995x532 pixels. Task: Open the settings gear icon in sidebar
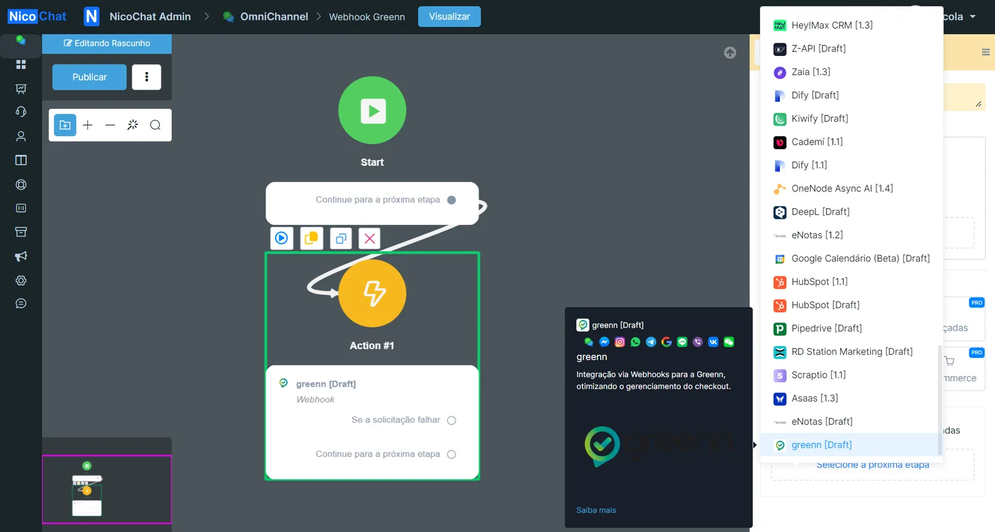coord(21,280)
